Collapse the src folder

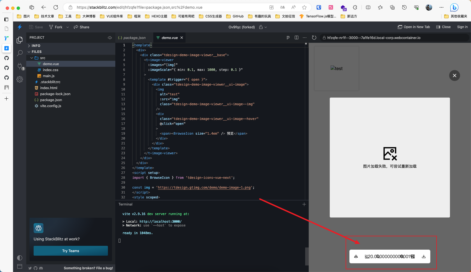(31, 58)
